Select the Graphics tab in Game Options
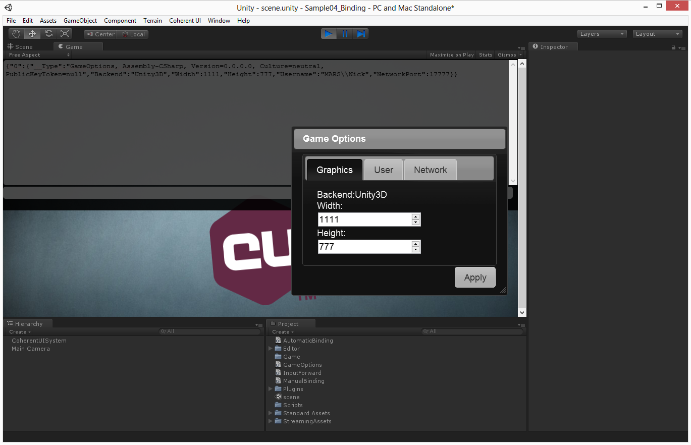 pos(335,170)
